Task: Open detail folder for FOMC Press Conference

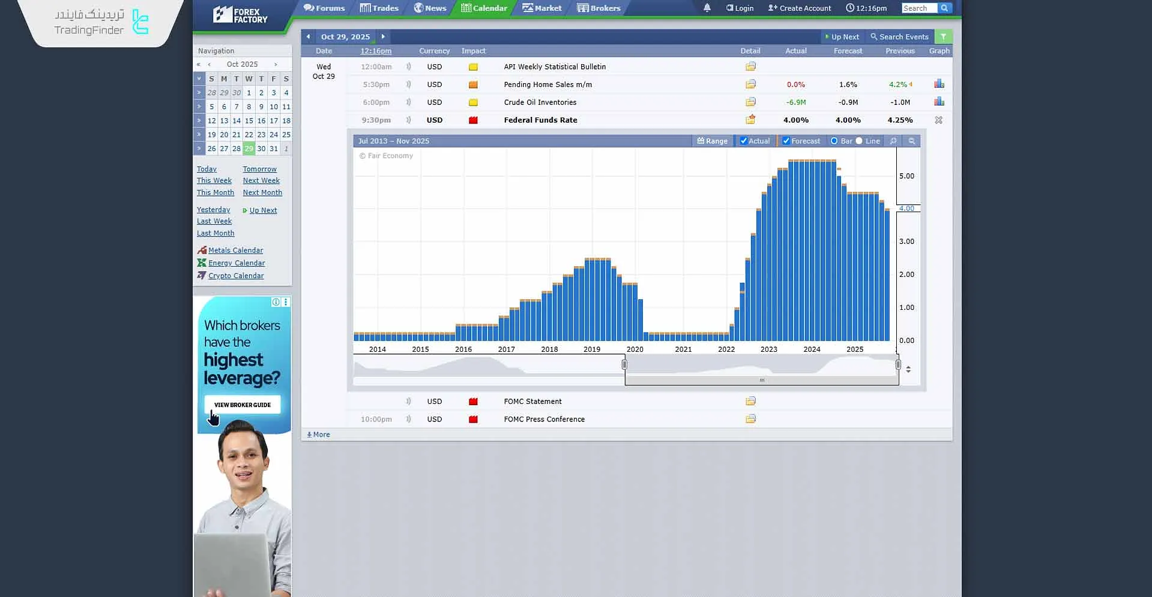Action: (750, 419)
